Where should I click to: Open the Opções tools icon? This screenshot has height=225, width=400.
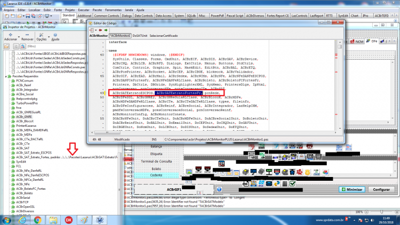click(41, 35)
